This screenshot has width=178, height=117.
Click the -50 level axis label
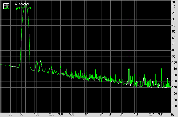coord(173,31)
